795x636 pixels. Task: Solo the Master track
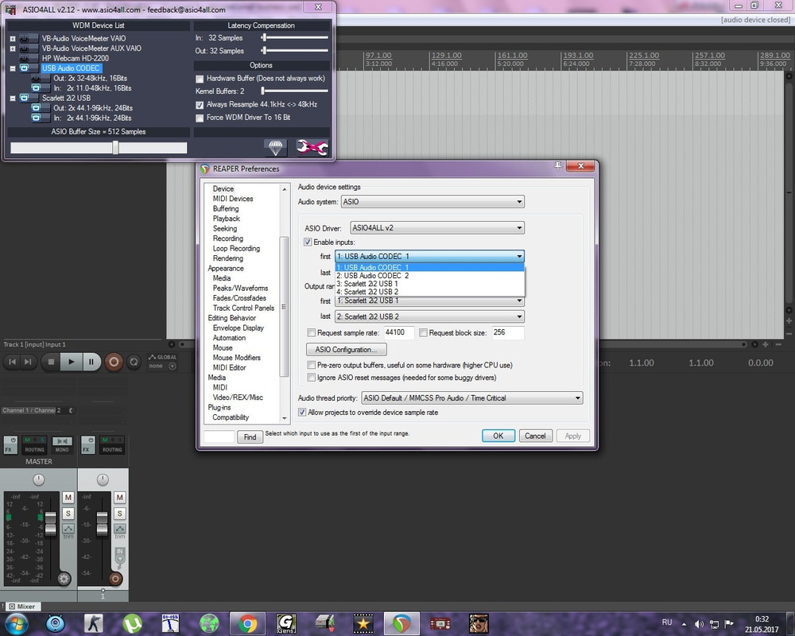point(68,514)
